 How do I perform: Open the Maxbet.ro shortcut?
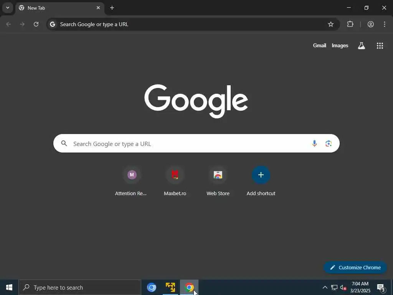point(175,181)
